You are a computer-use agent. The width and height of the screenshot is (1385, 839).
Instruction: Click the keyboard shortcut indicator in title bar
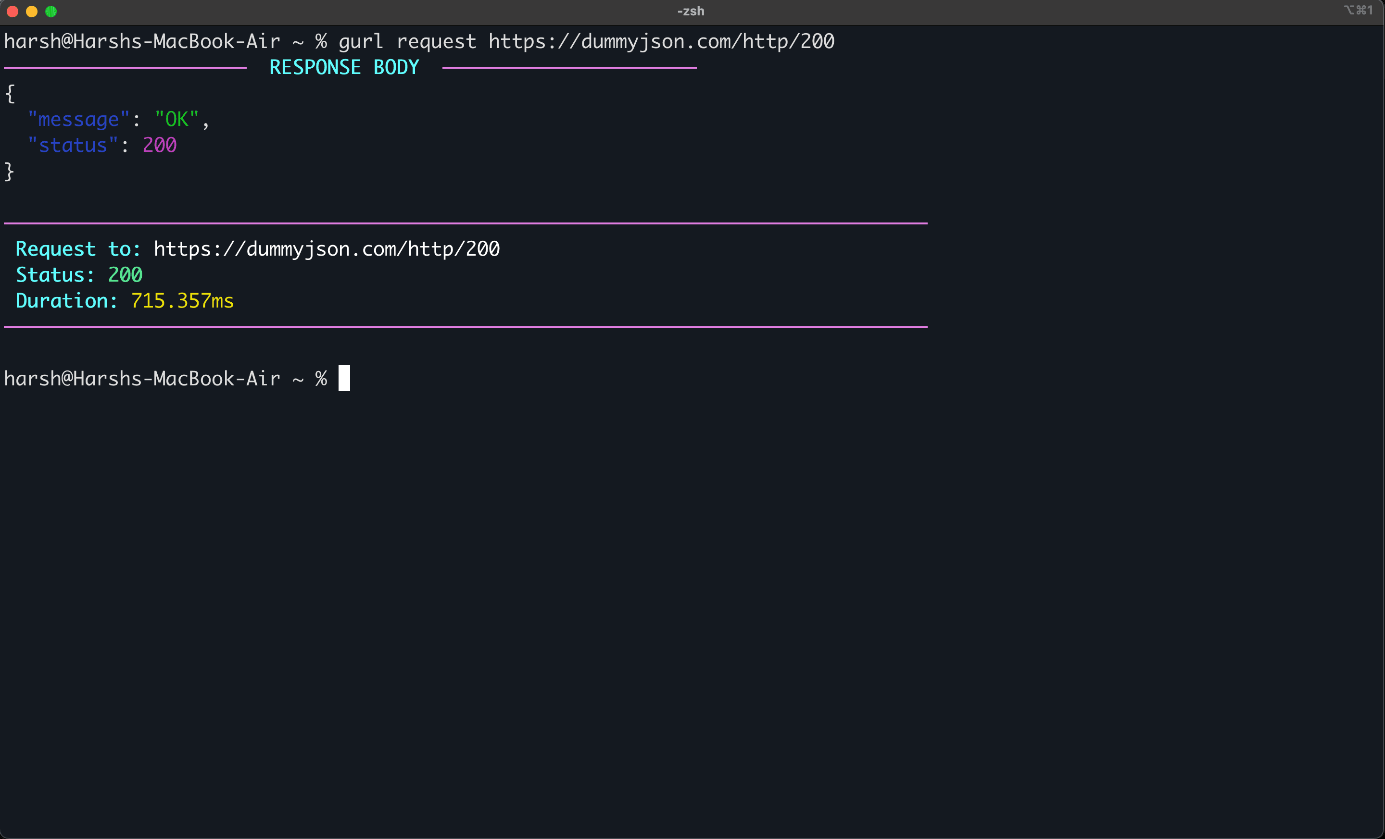pos(1358,10)
